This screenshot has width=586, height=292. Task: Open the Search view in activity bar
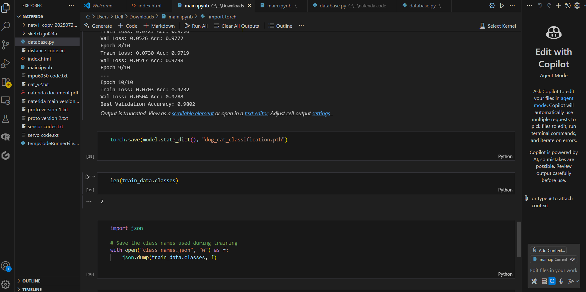coord(6,26)
